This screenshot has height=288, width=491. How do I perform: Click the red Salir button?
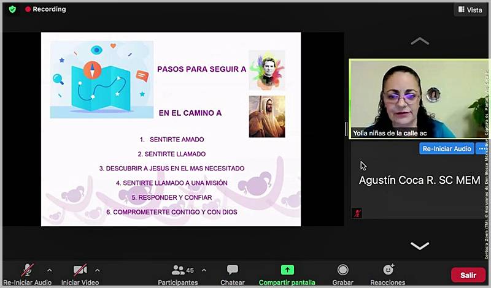tap(468, 275)
